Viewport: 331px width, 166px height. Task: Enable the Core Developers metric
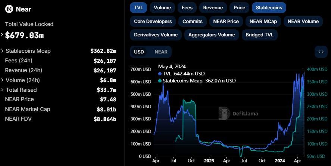(153, 22)
